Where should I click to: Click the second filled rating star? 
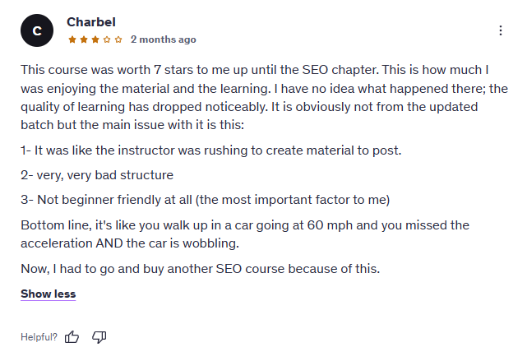(84, 39)
